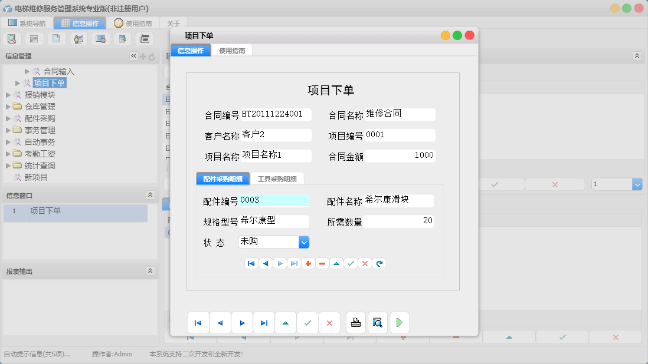Viewport: 648px width, 364px height.
Task: Open the 状态 dropdown showing 未购
Action: 303,242
